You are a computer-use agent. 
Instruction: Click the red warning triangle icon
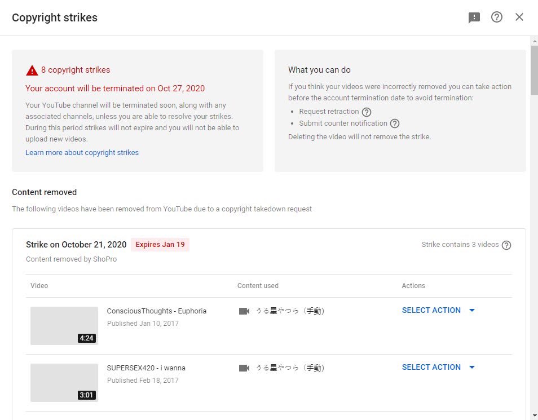click(x=32, y=70)
